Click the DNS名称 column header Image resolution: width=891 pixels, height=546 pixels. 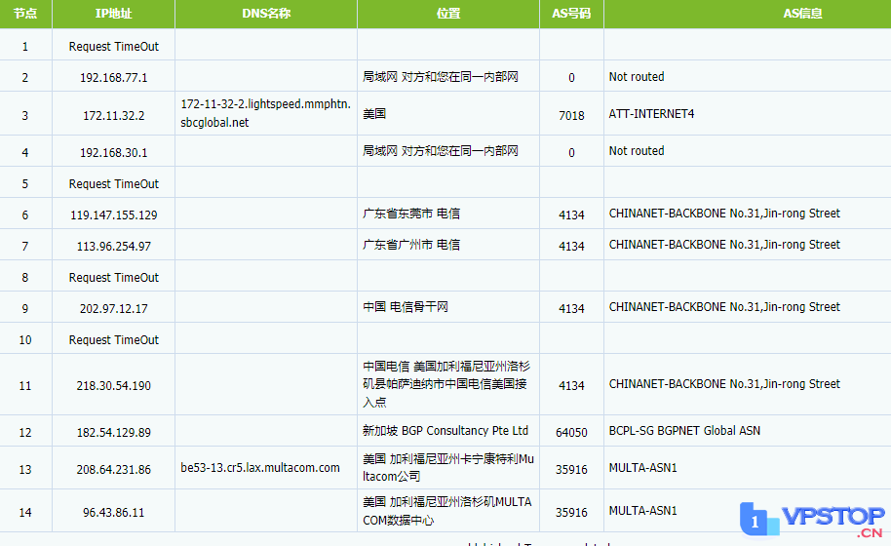266,13
